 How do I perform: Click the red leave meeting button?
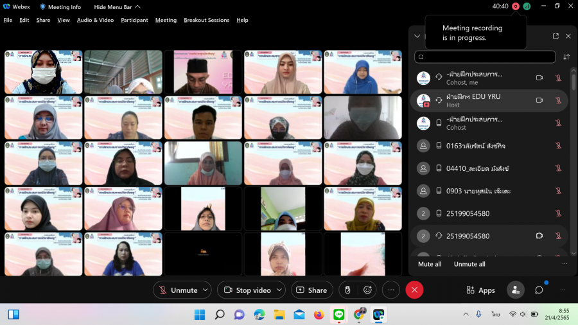click(x=414, y=290)
